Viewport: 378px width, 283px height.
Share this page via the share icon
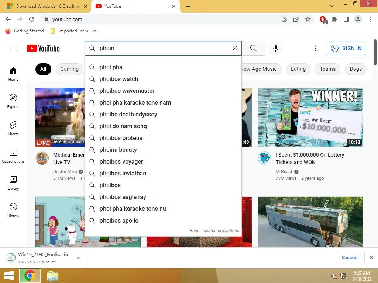296,19
